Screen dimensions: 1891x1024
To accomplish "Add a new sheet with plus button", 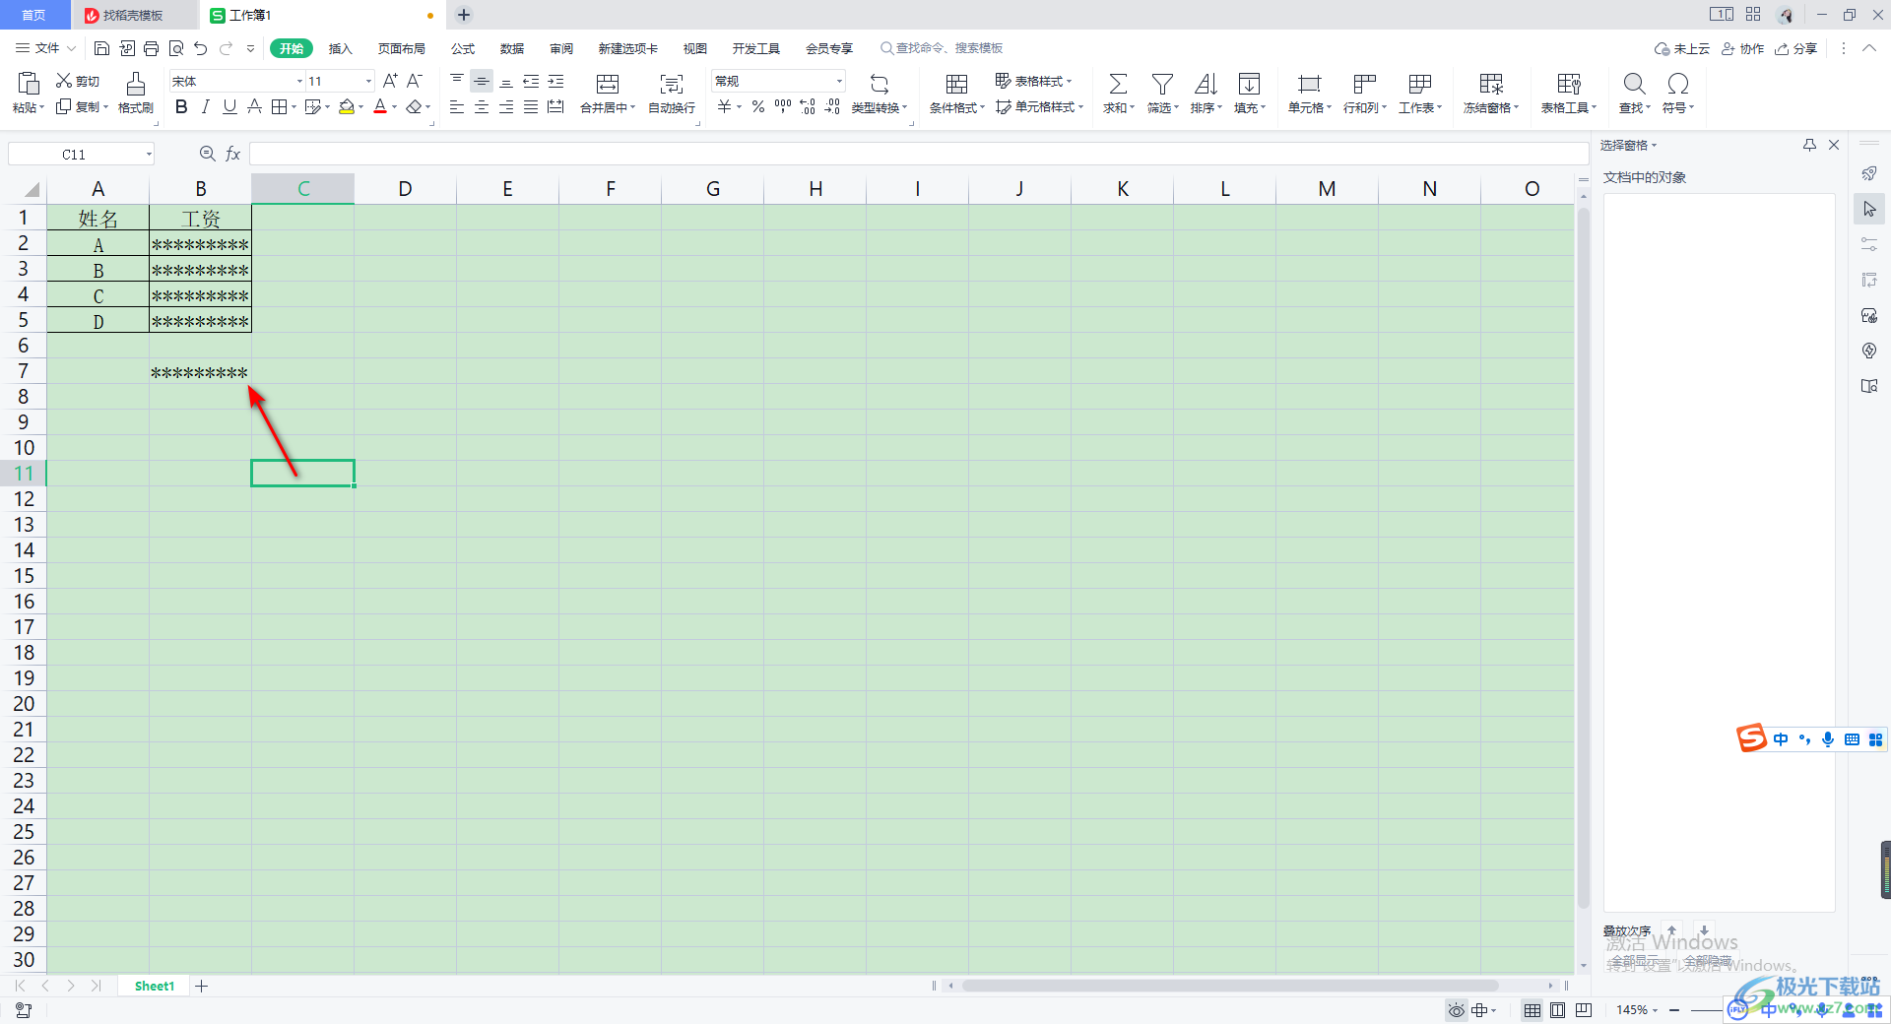I will [x=202, y=986].
